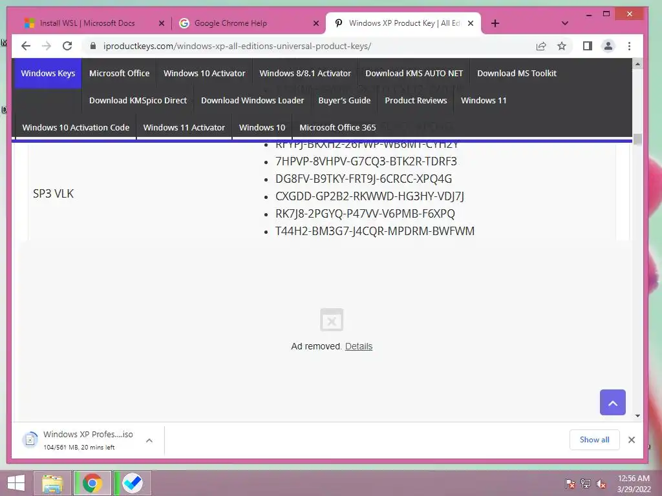Open Product Reviews menu item
This screenshot has width=662, height=496.
(x=416, y=100)
